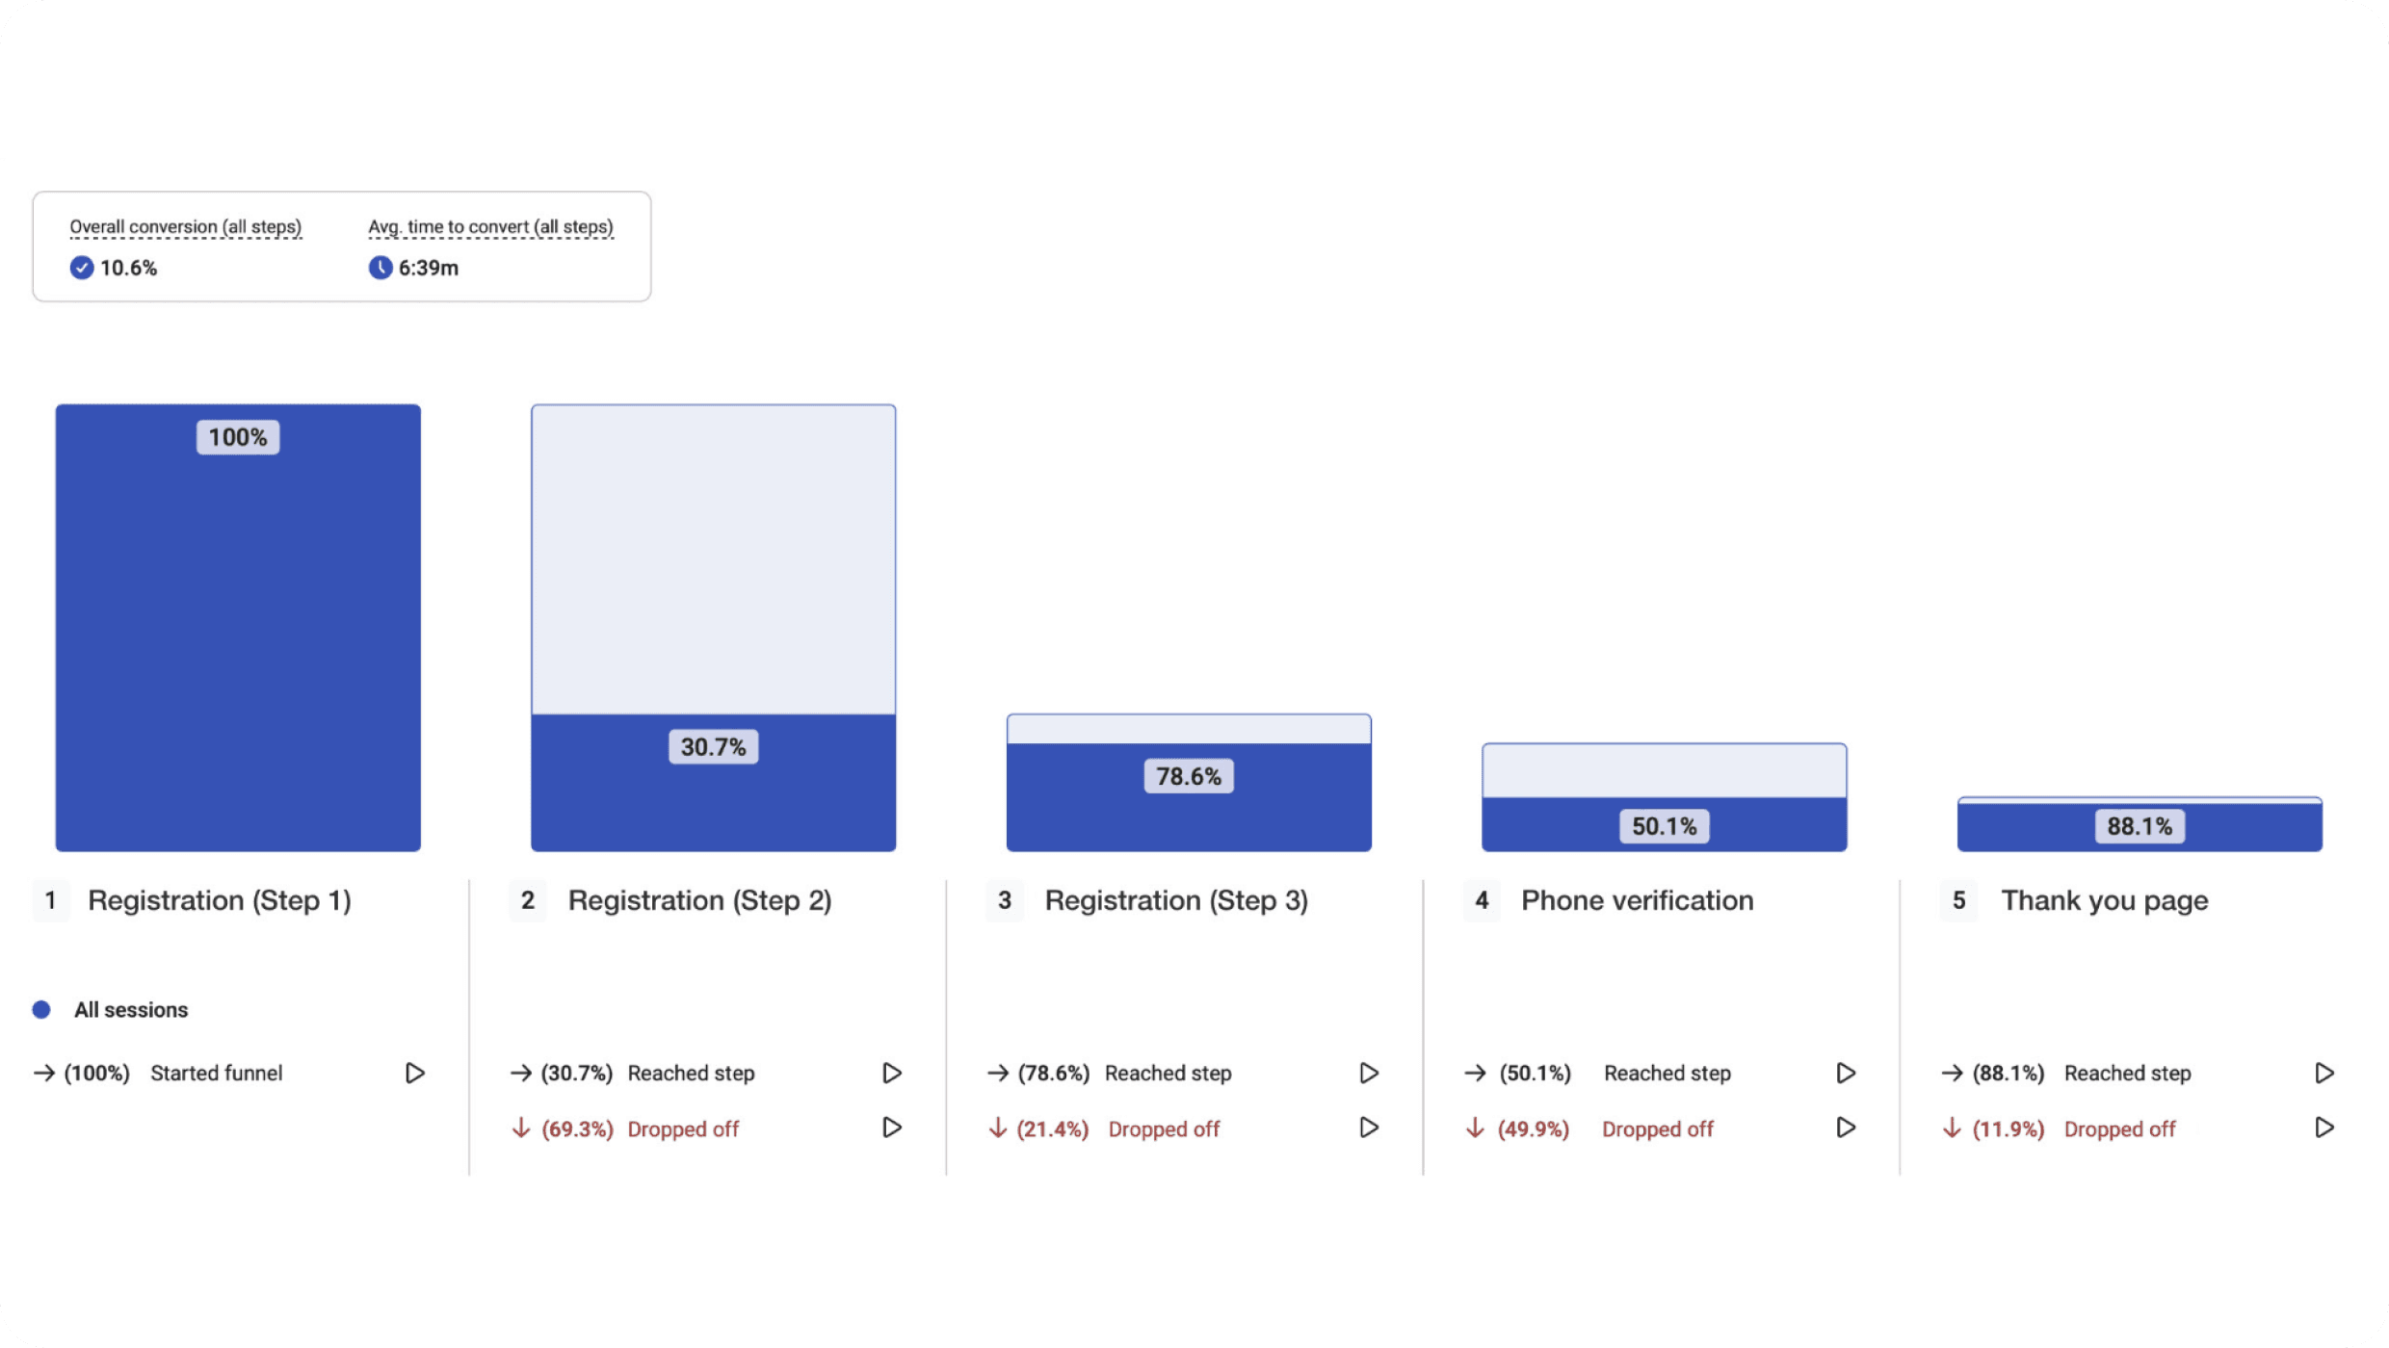2389x1348 pixels.
Task: Click the 50.1% Phone verification bar
Action: 1664,826
